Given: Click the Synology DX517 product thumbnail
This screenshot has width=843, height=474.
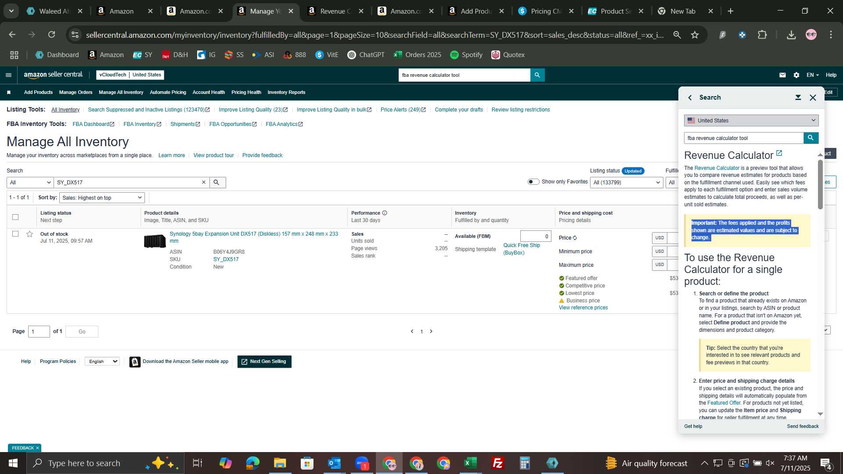Looking at the screenshot, I should (x=155, y=241).
